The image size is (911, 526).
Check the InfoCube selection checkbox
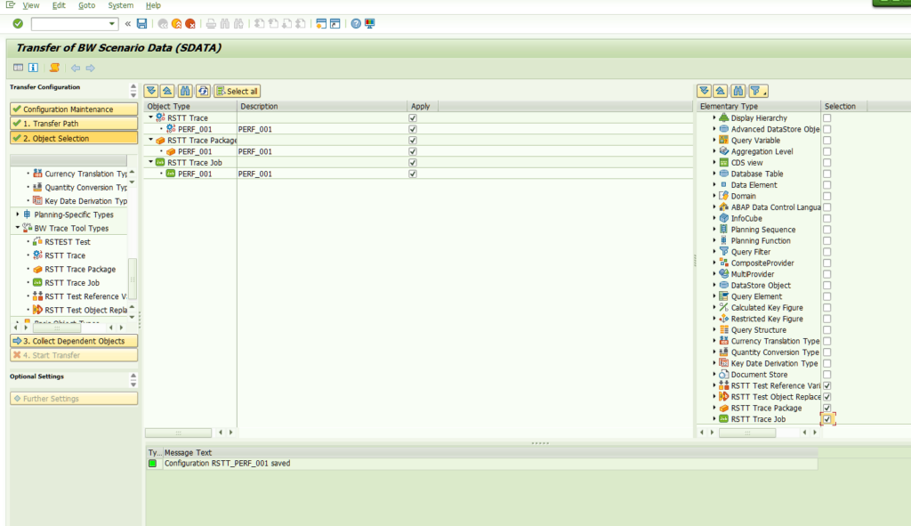(x=827, y=218)
